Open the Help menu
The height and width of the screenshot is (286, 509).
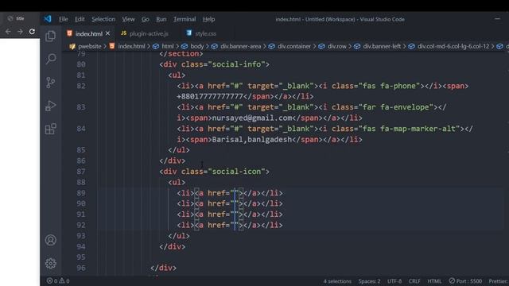click(x=208, y=19)
